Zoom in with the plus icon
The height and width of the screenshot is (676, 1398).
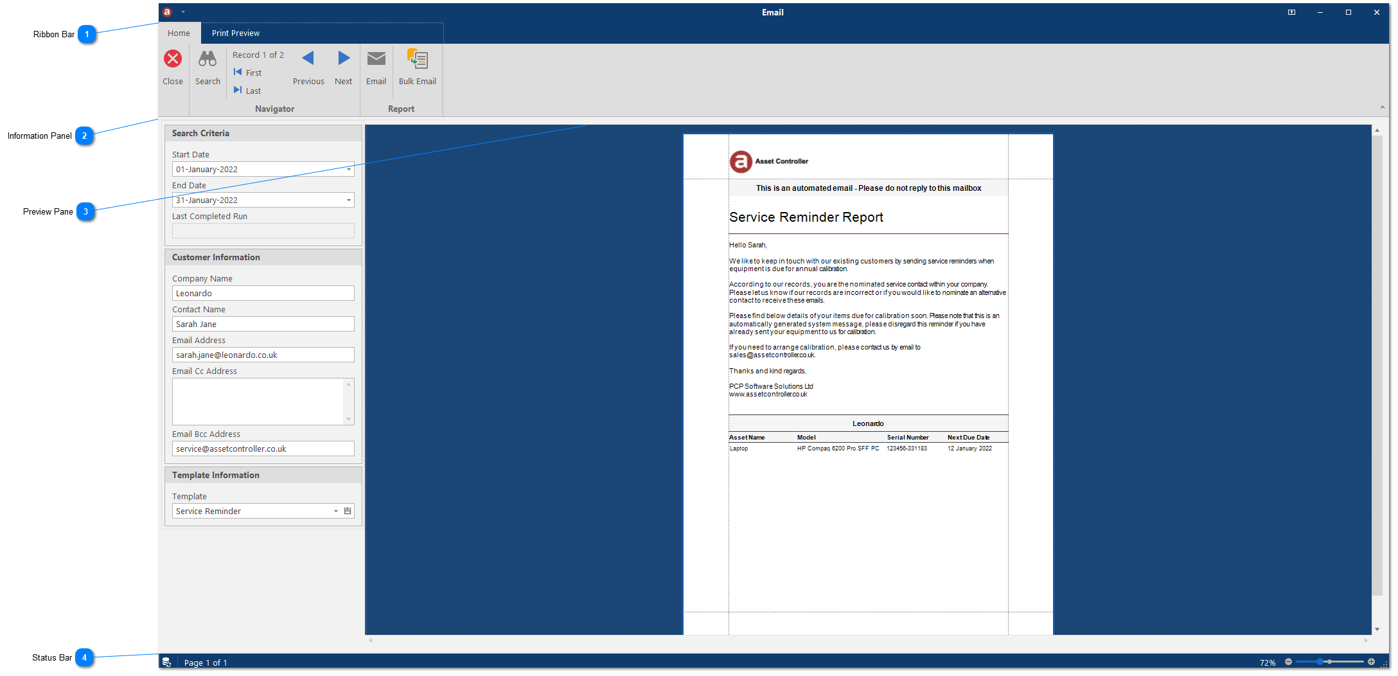[x=1371, y=662]
